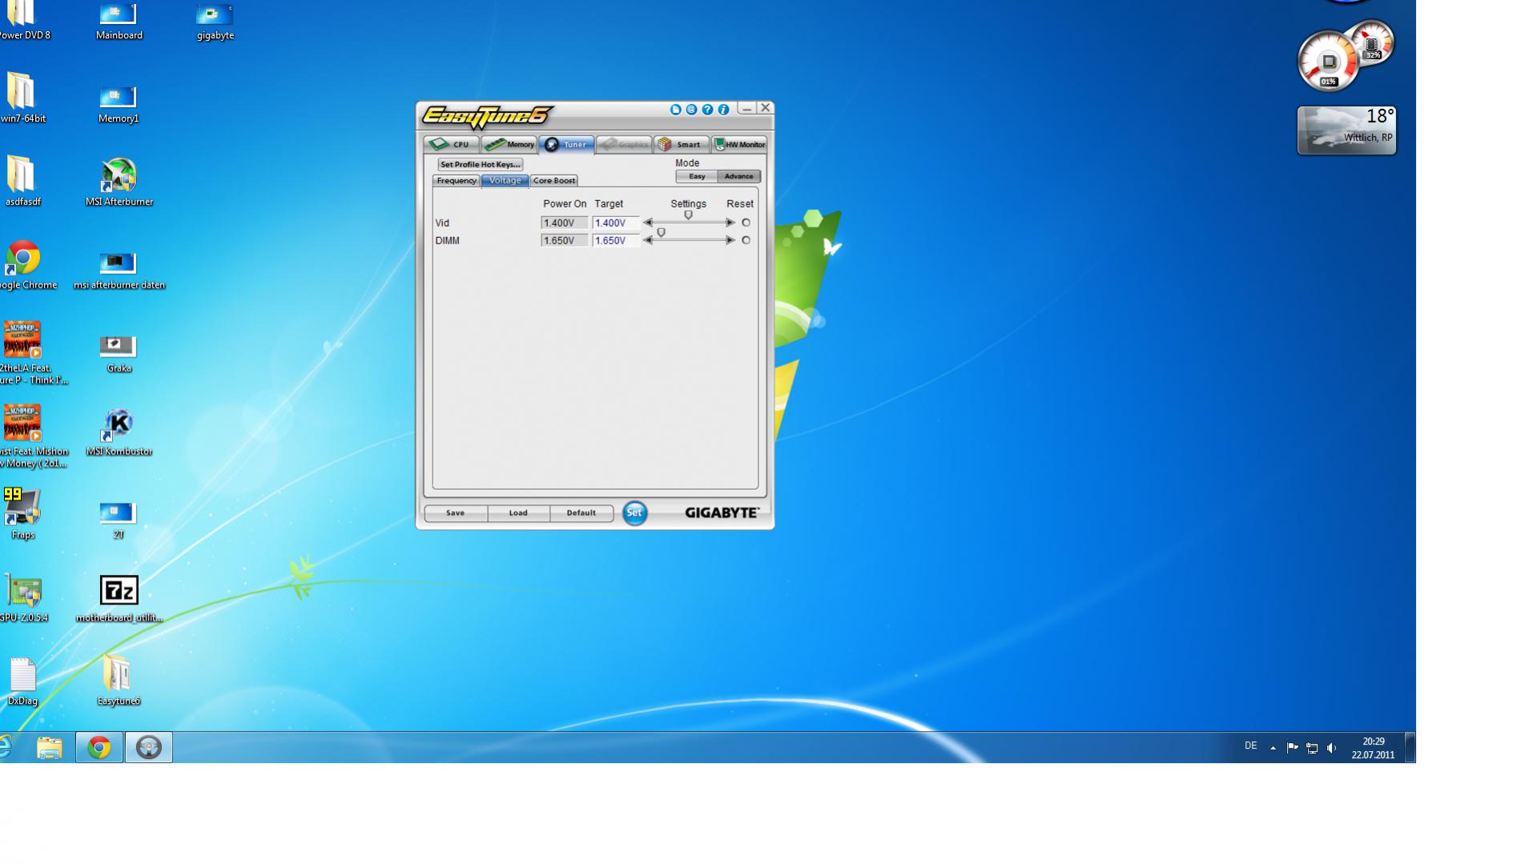
Task: Click the network icon in system tray
Action: (x=1312, y=748)
